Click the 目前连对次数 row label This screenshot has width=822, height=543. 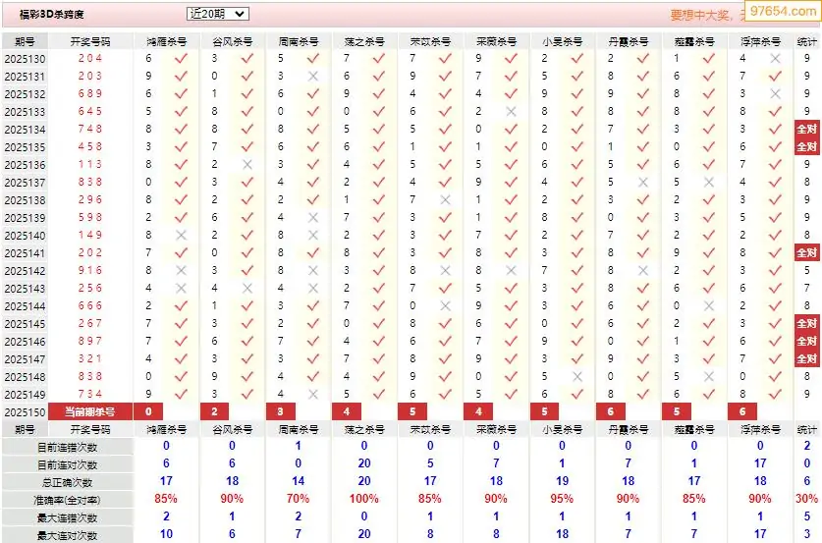click(x=67, y=464)
